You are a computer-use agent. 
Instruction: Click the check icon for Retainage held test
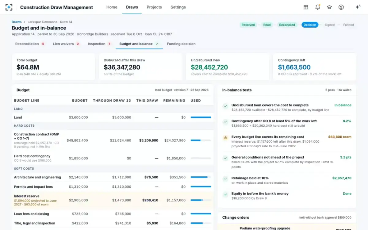pyautogui.click(x=225, y=179)
